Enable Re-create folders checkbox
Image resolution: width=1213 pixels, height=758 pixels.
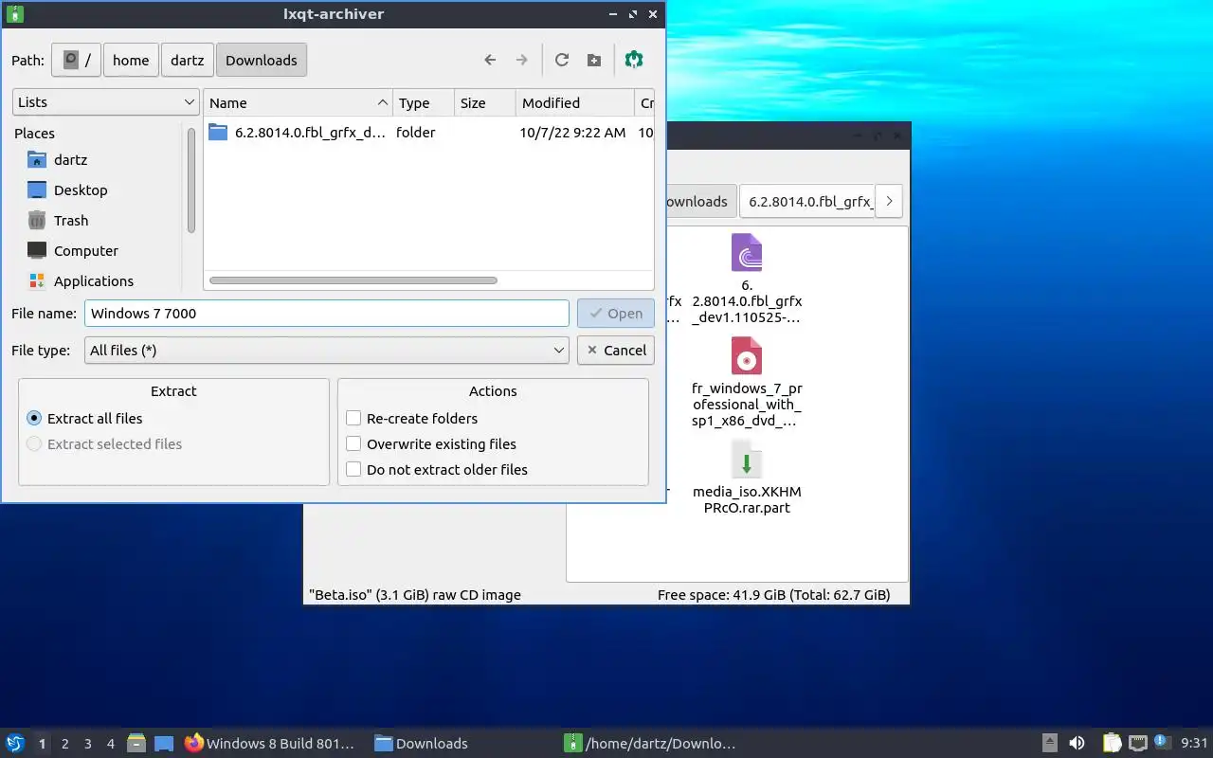411,418
